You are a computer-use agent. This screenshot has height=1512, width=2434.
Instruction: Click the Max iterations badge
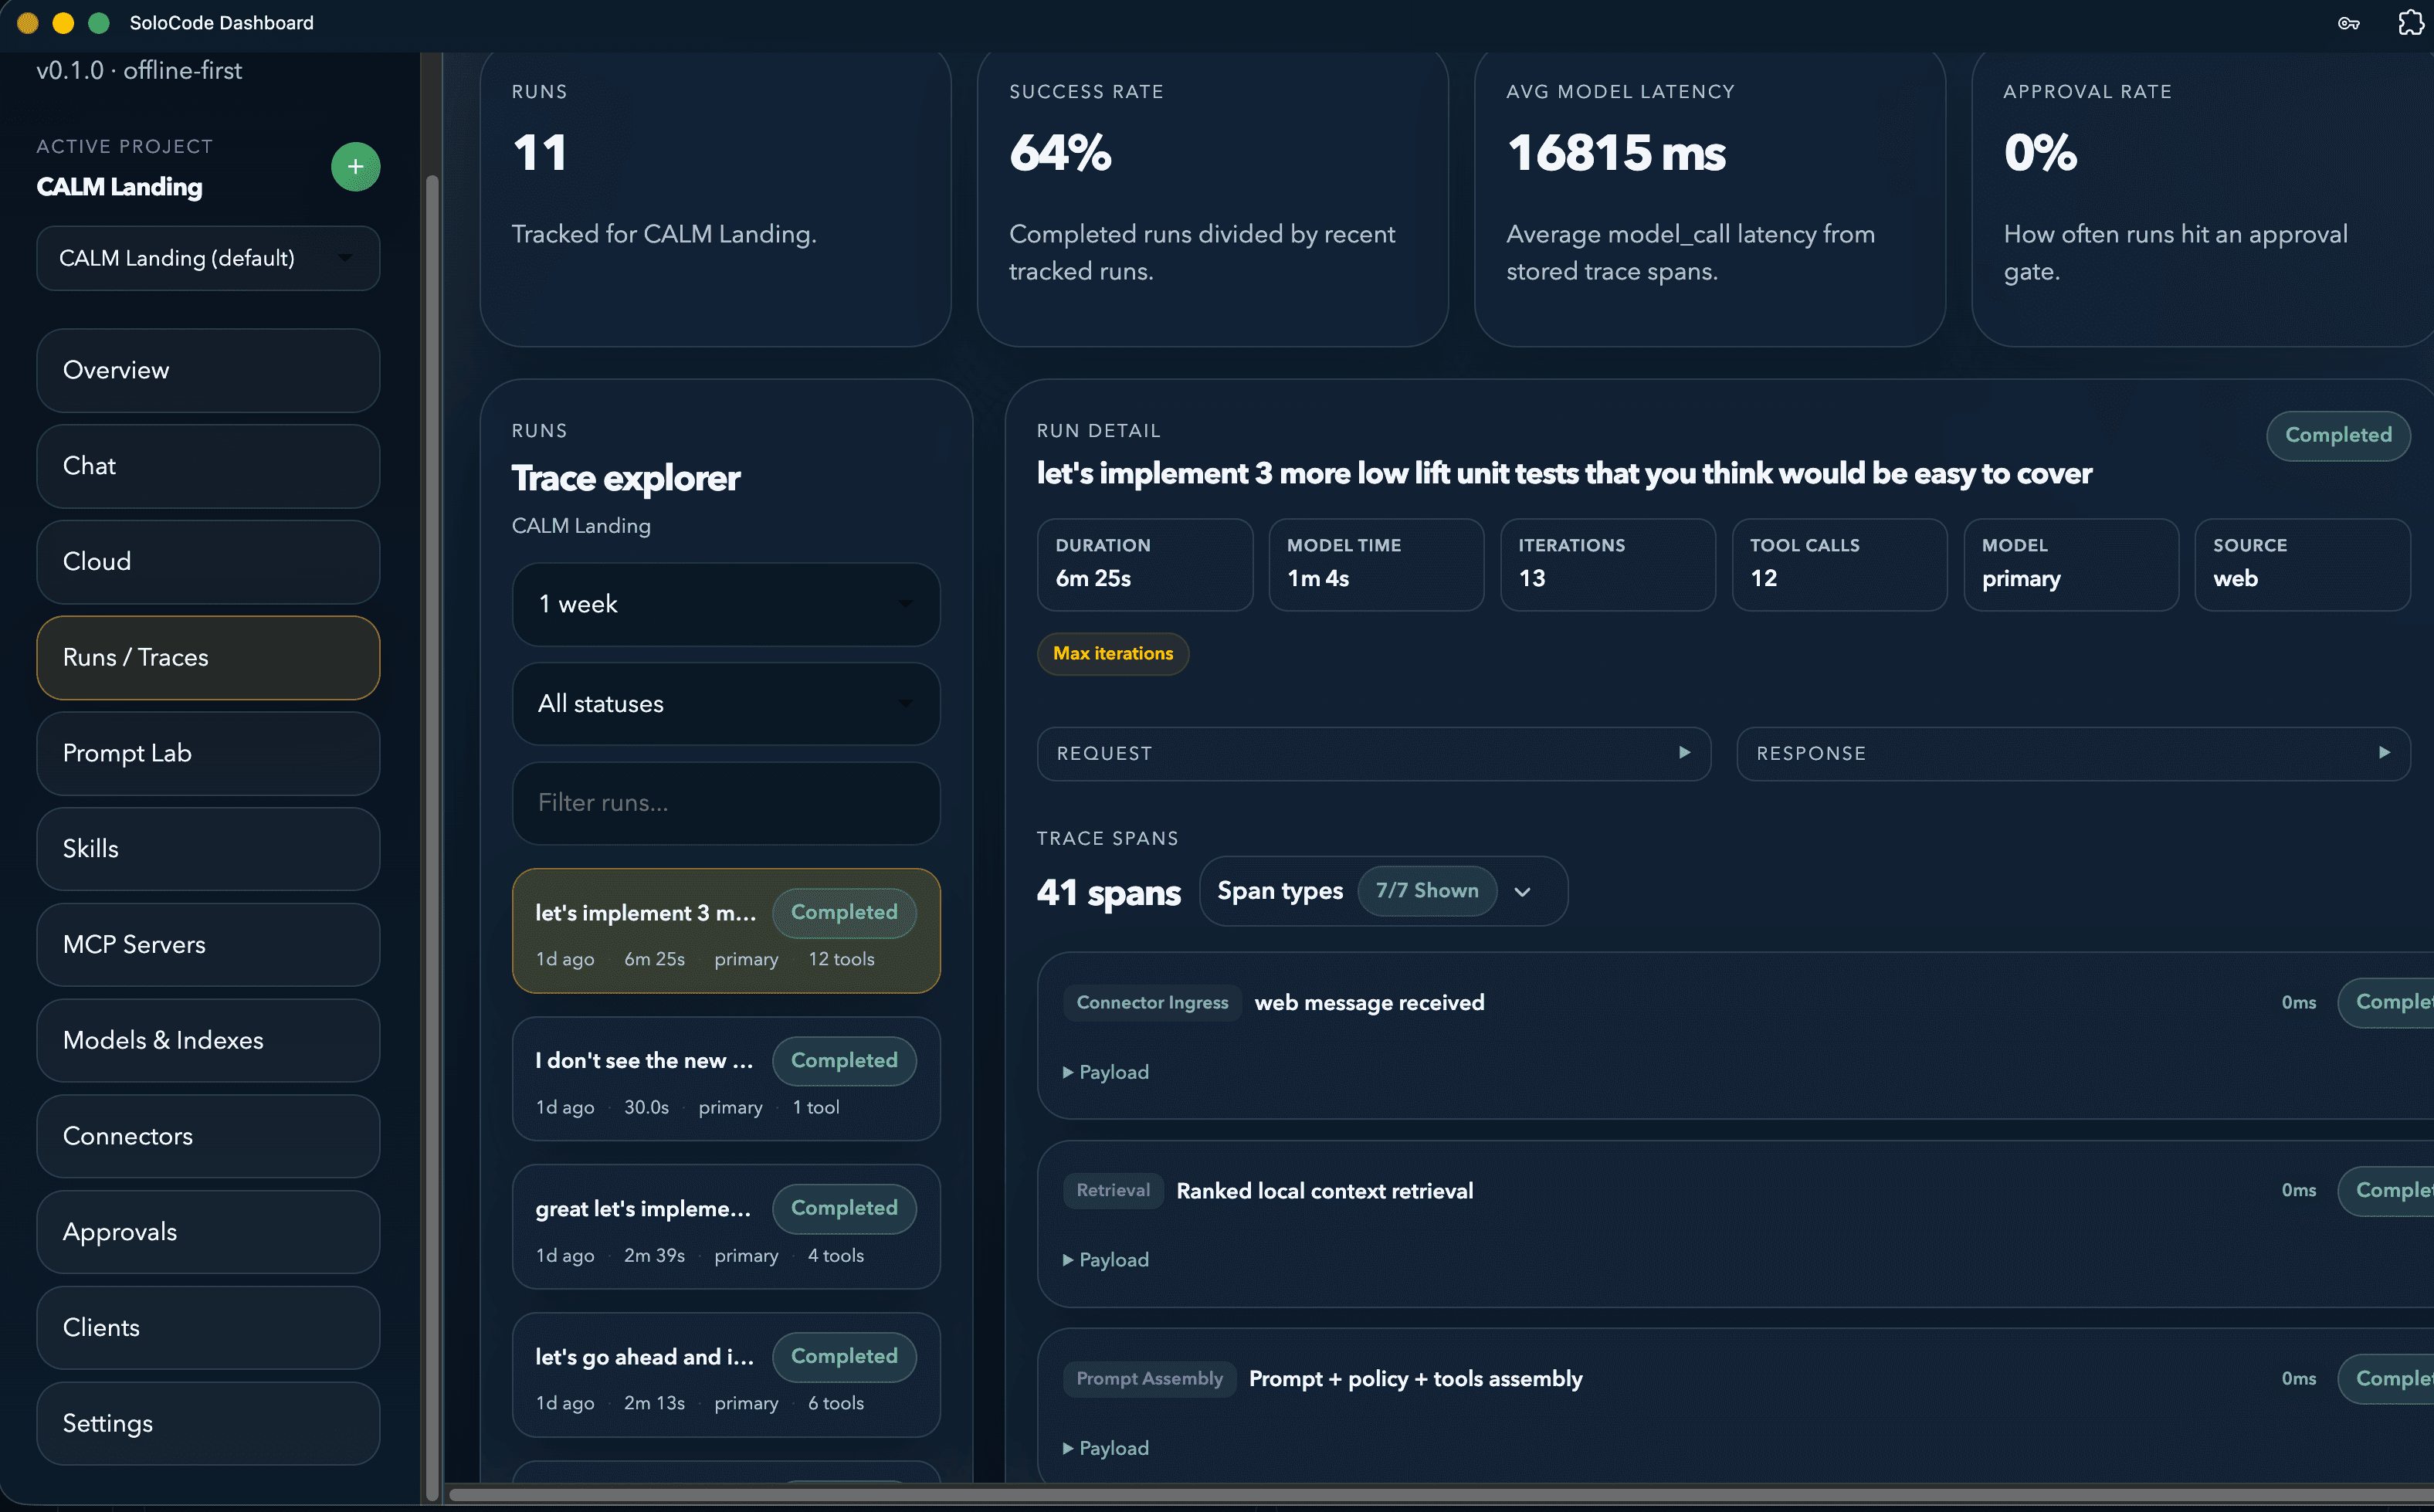pos(1112,654)
